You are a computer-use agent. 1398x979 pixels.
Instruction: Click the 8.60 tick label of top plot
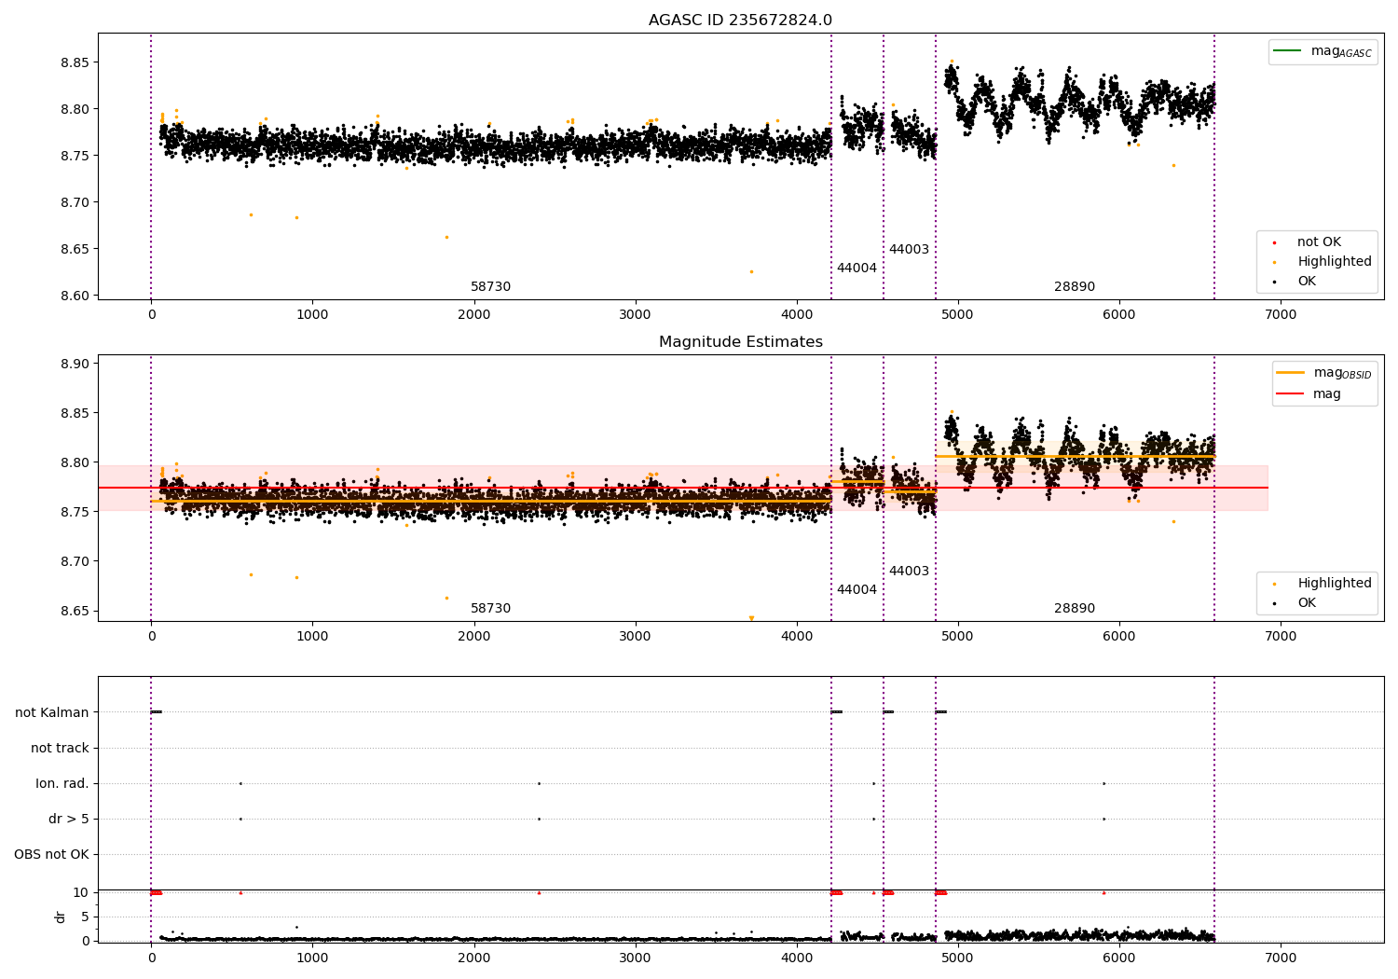(74, 296)
